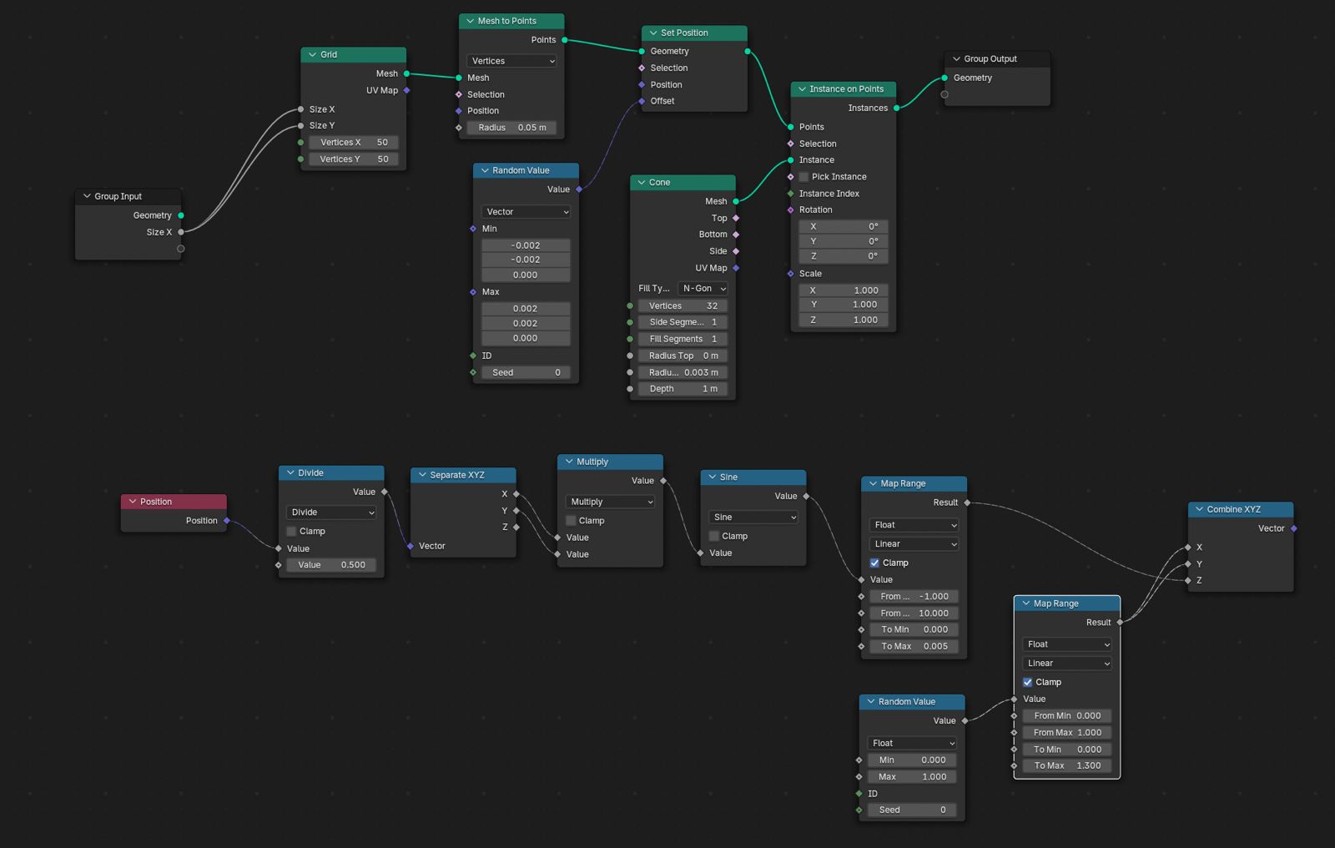Enable the Pick Instance checkbox
This screenshot has height=848, width=1335.
tap(804, 177)
